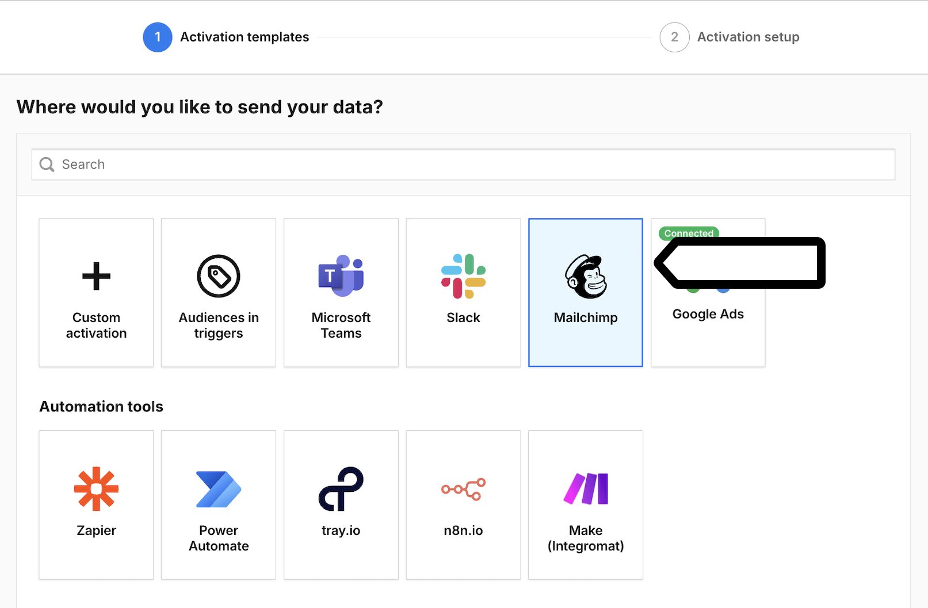Screen dimensions: 928x608
Task: Select the n8n.io icon
Action: (x=463, y=490)
